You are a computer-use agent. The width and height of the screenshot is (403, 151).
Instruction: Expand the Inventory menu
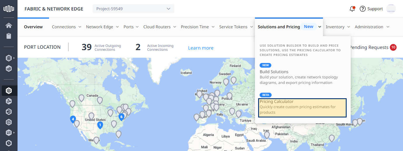coord(338,27)
